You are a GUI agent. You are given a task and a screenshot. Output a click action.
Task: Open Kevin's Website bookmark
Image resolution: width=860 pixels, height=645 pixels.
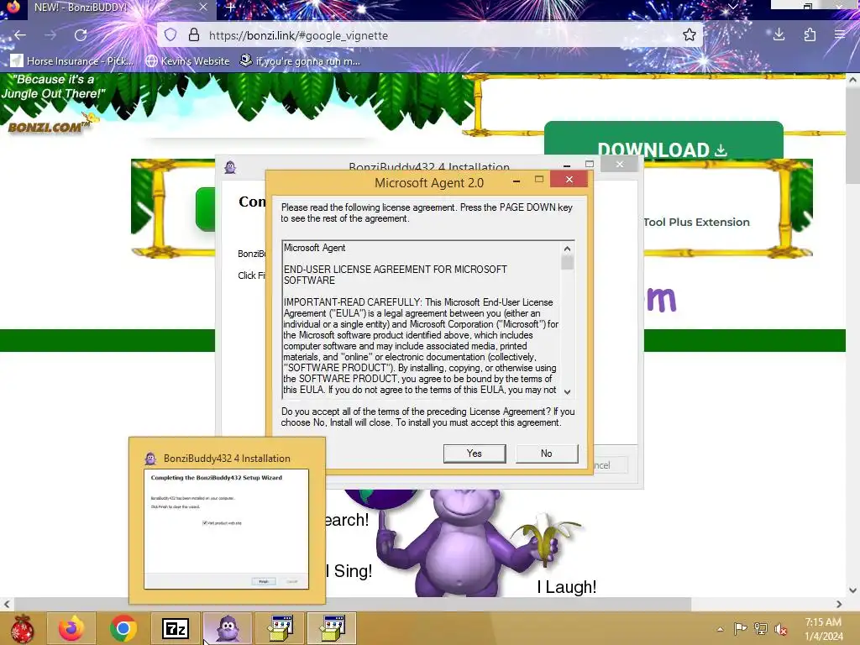187,60
